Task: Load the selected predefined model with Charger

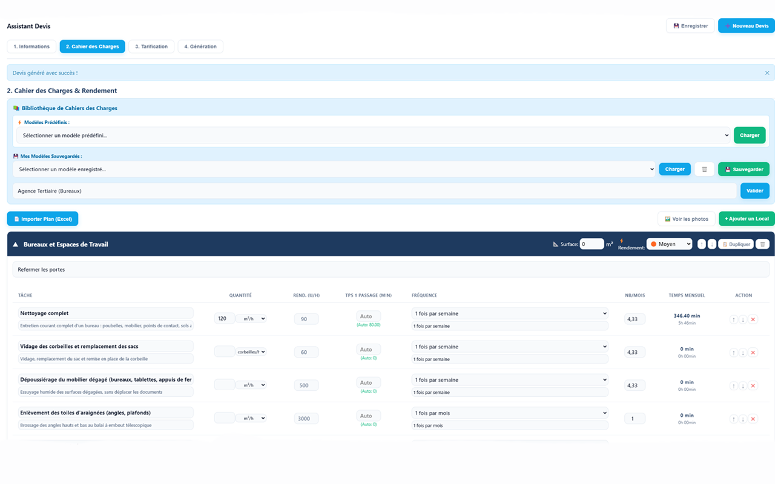Action: pos(750,135)
